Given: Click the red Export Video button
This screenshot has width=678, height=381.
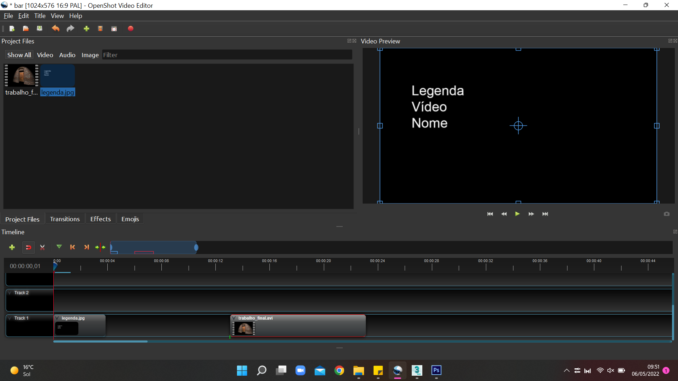Looking at the screenshot, I should pyautogui.click(x=131, y=29).
